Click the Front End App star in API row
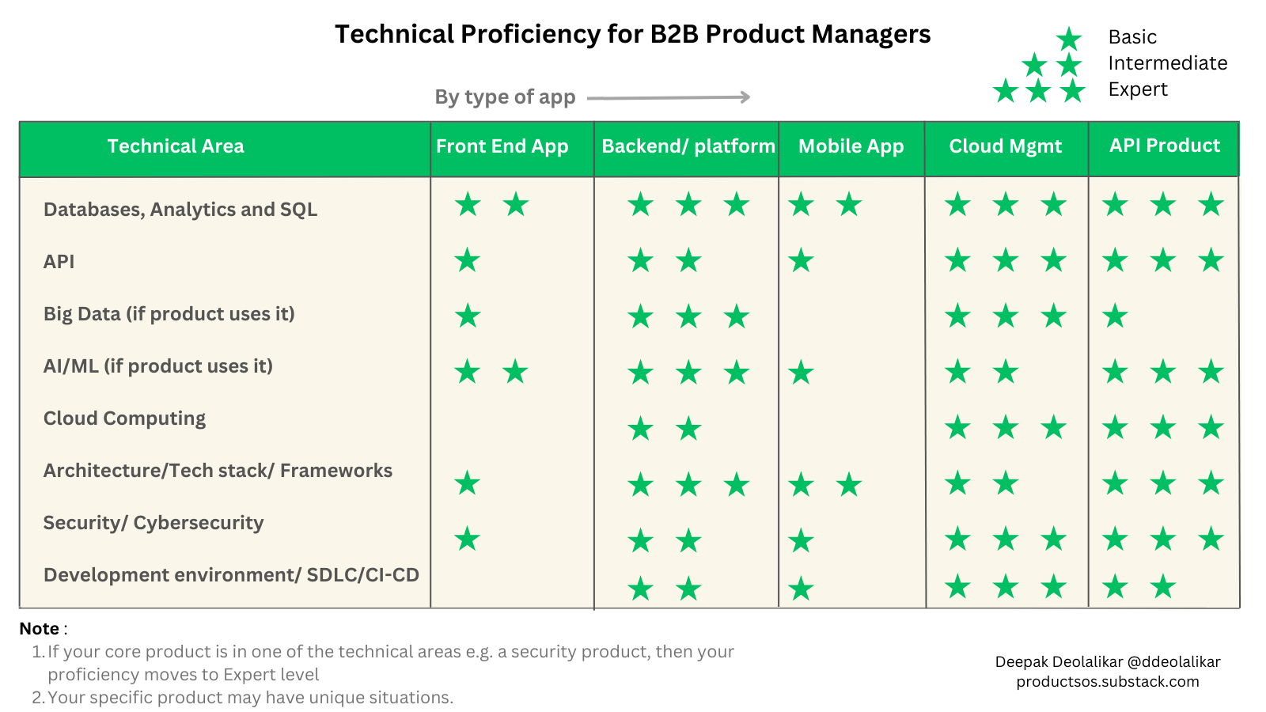This screenshot has width=1266, height=712. tap(468, 260)
